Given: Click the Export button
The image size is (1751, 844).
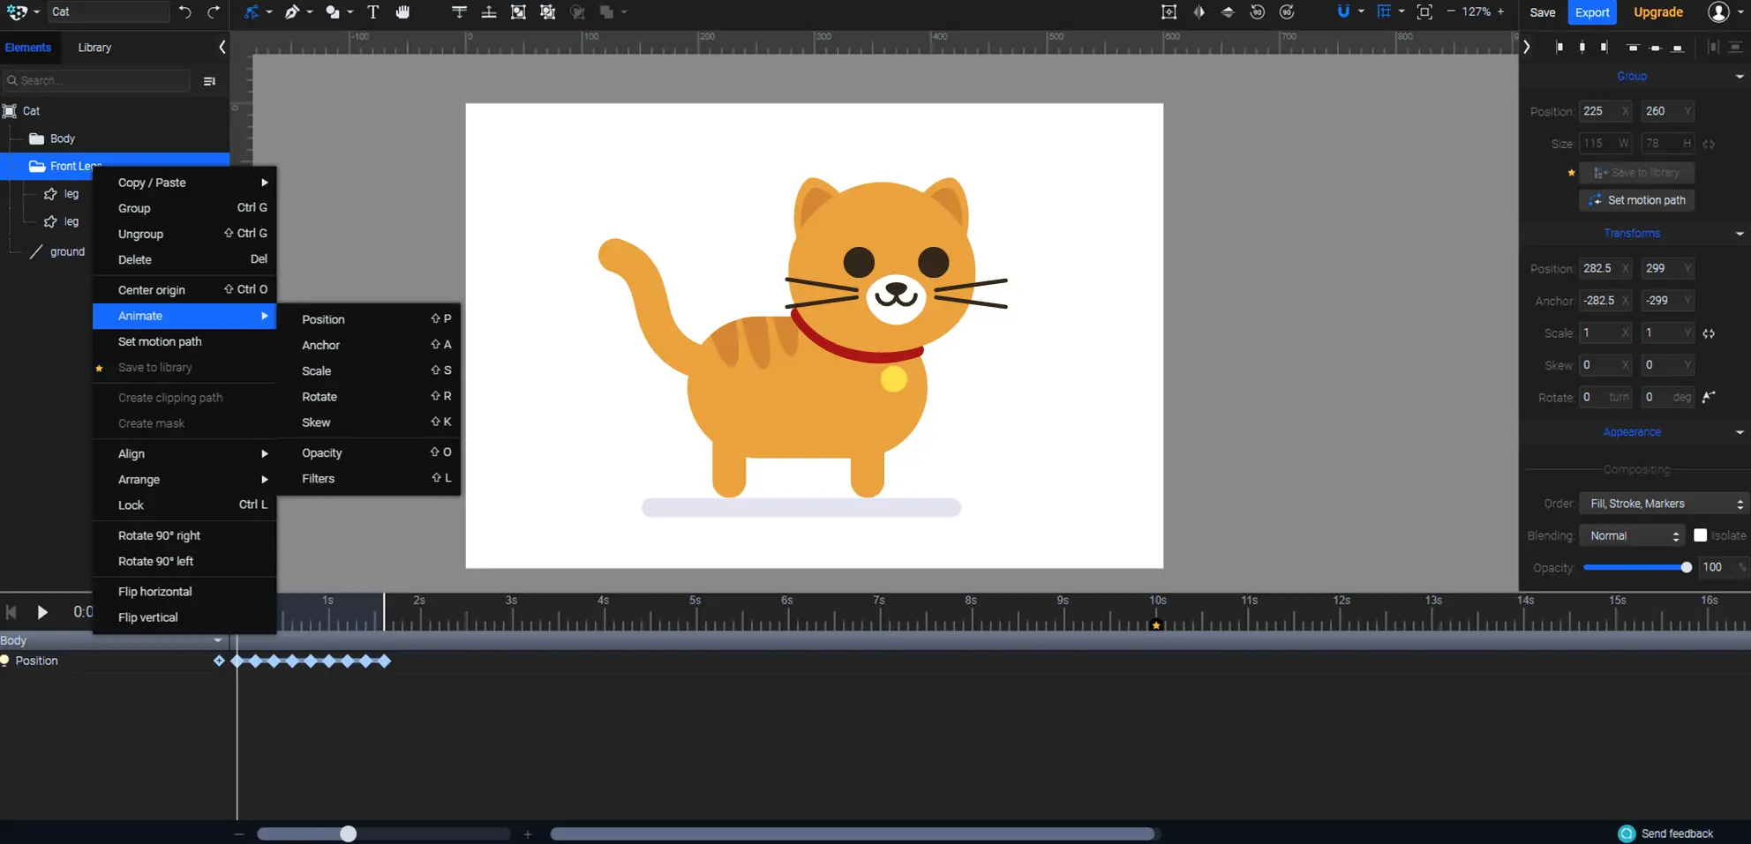Looking at the screenshot, I should click(1592, 12).
